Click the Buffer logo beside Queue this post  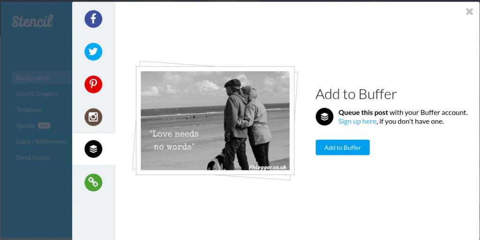click(x=324, y=116)
